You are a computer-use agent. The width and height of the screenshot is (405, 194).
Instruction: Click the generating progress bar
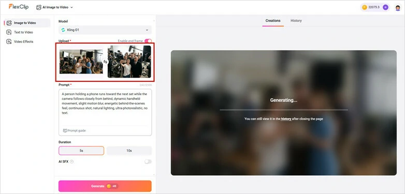[284, 110]
